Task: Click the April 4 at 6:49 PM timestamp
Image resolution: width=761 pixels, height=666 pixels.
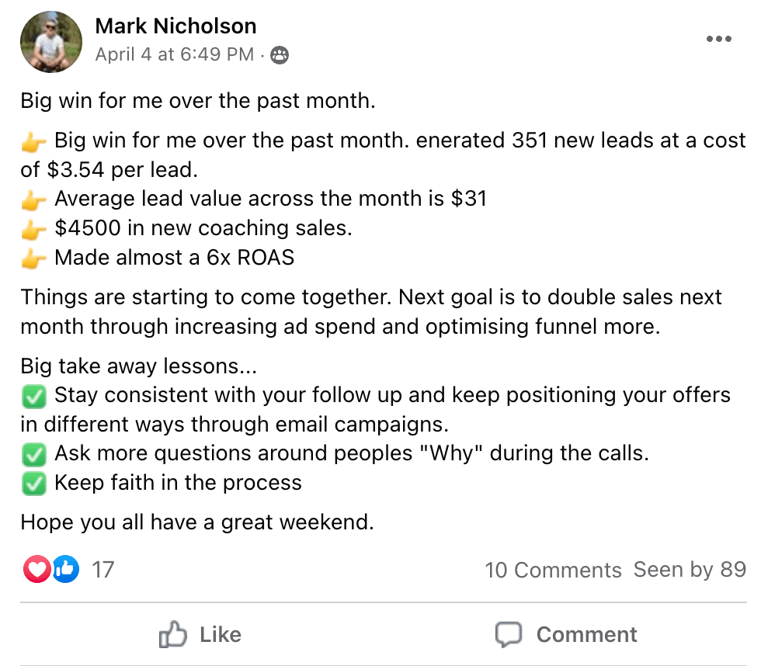Action: pos(175,54)
